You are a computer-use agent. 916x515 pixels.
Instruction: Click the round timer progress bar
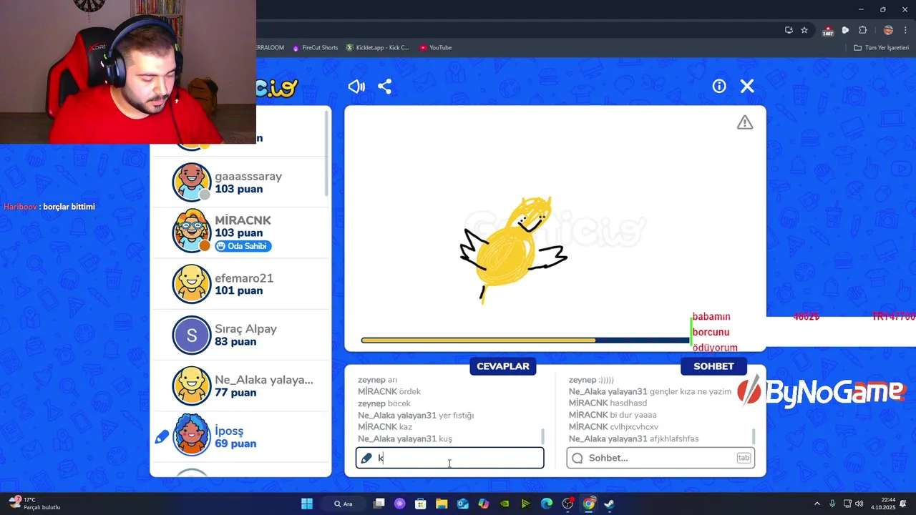coord(526,340)
